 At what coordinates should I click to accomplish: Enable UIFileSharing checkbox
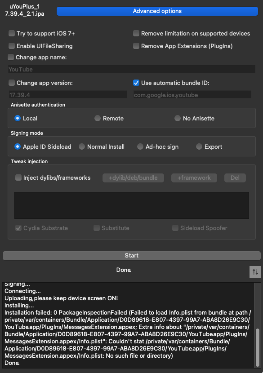point(12,46)
